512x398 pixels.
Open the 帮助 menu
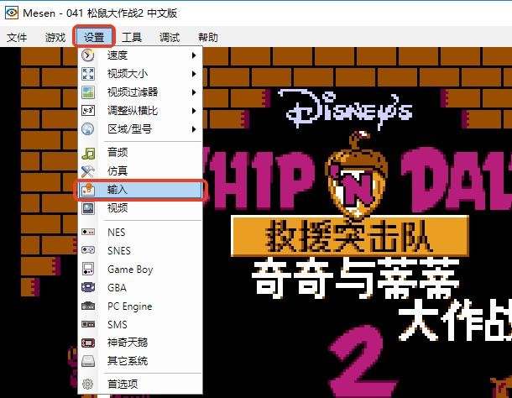208,37
